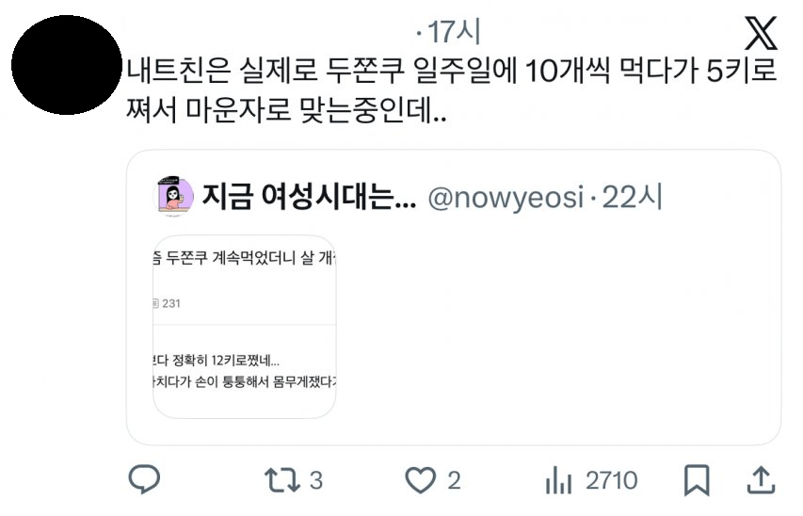The height and width of the screenshot is (516, 803).
Task: Open the 지금 여성시대는 account name
Action: (309, 197)
